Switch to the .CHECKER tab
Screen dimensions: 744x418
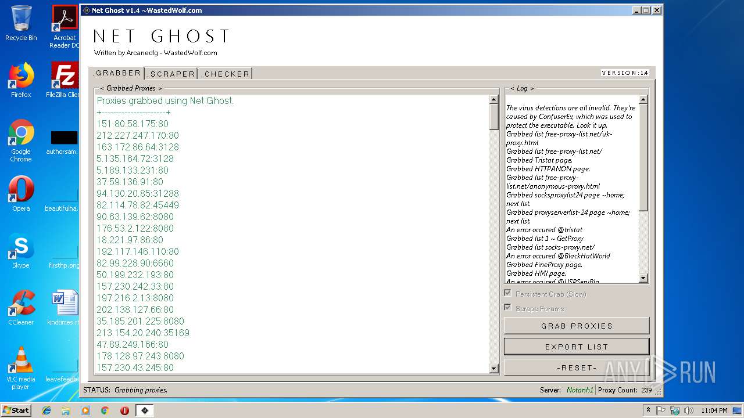226,74
